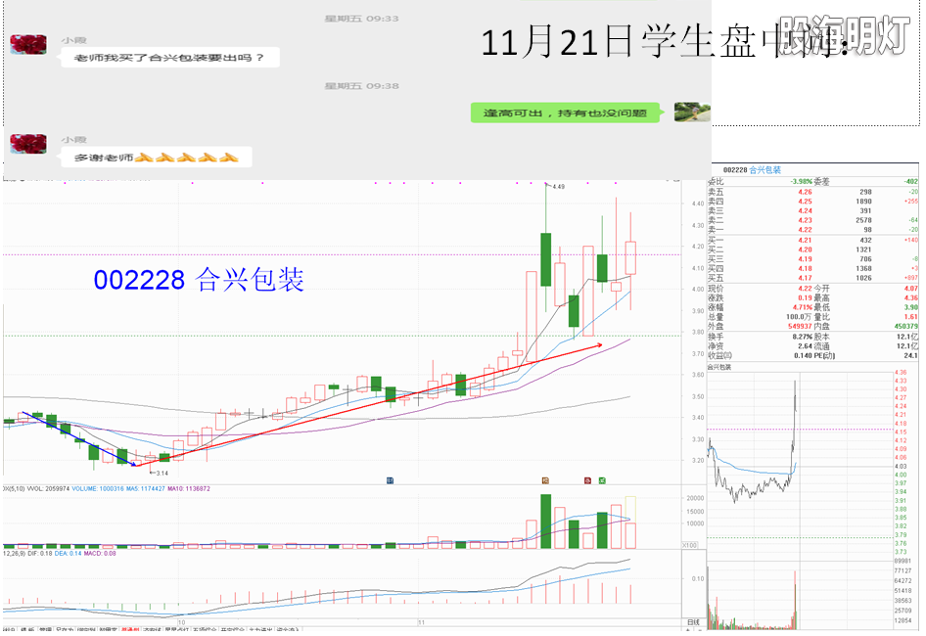Click the 4.49 high price marker
Image resolution: width=926 pixels, height=636 pixels.
click(x=558, y=186)
